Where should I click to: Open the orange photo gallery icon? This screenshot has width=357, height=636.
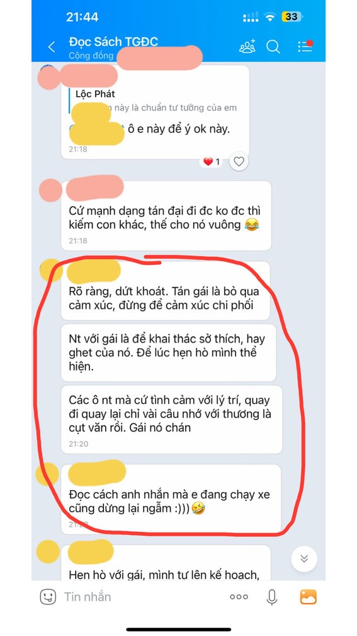[308, 597]
